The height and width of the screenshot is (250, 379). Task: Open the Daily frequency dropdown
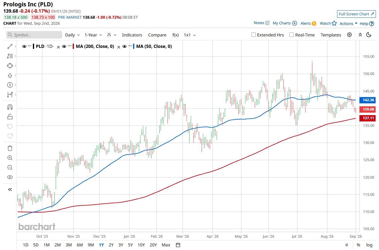point(72,35)
